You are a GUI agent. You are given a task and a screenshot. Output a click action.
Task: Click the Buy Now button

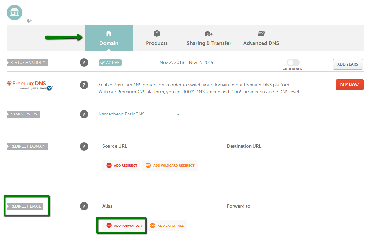click(349, 85)
